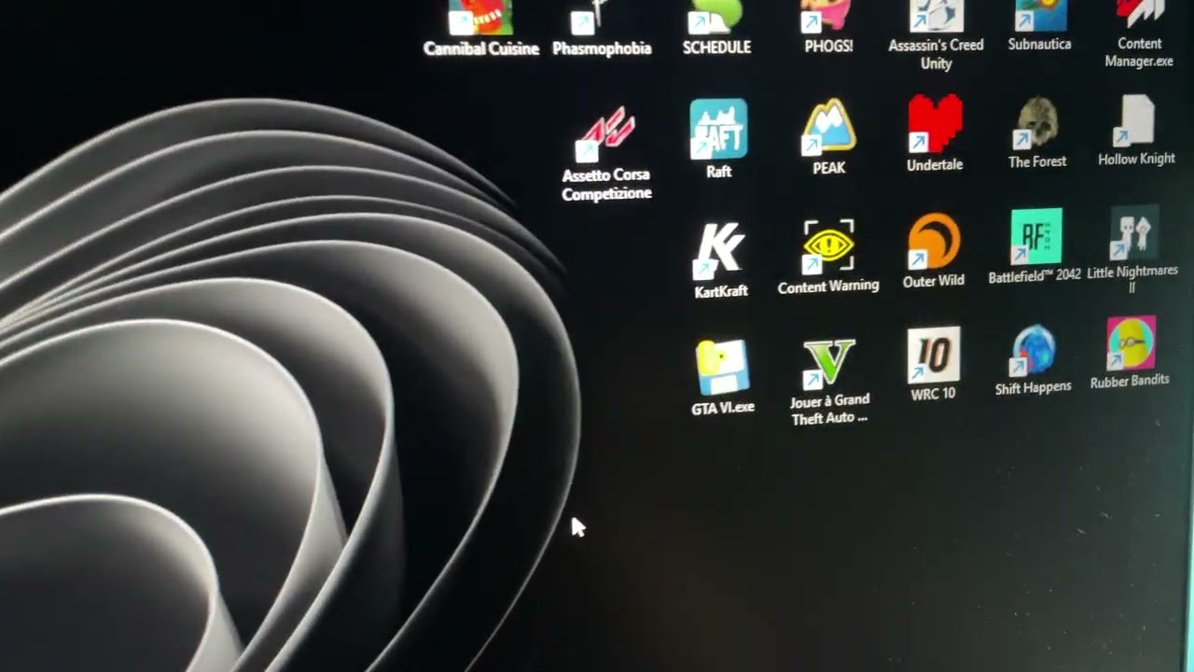Select the "GTA VI.exe" file name

723,408
